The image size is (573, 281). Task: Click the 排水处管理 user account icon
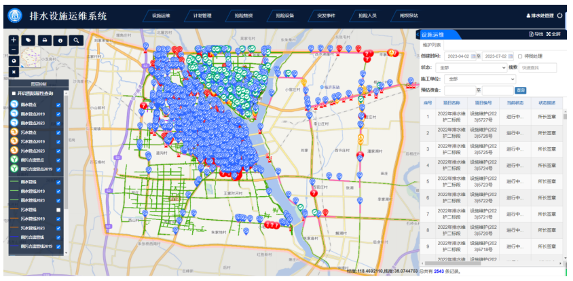point(528,16)
